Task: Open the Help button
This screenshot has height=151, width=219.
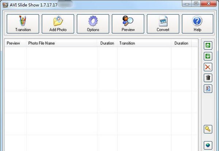Action: pos(197,24)
